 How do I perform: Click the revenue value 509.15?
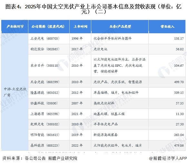point(179,92)
